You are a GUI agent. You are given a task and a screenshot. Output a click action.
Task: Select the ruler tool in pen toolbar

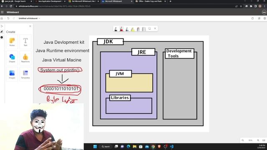144,29
